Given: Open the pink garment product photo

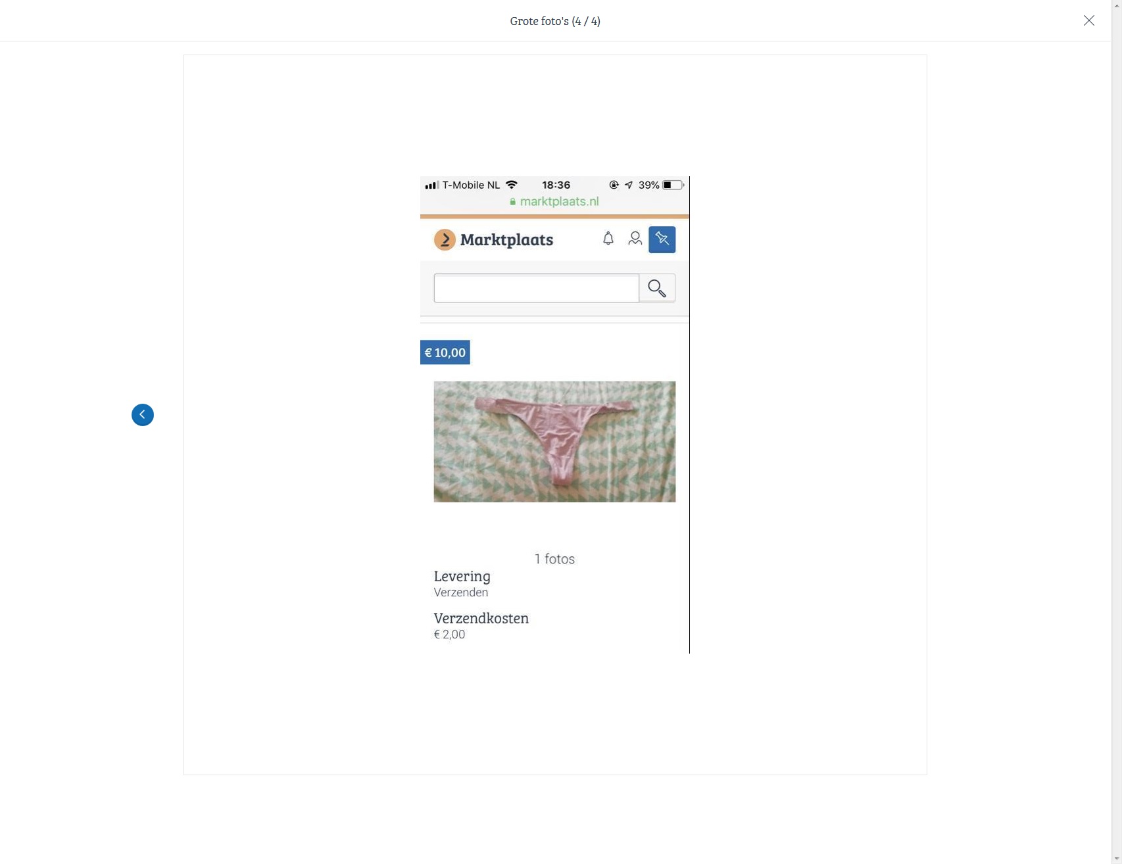Looking at the screenshot, I should click(554, 442).
